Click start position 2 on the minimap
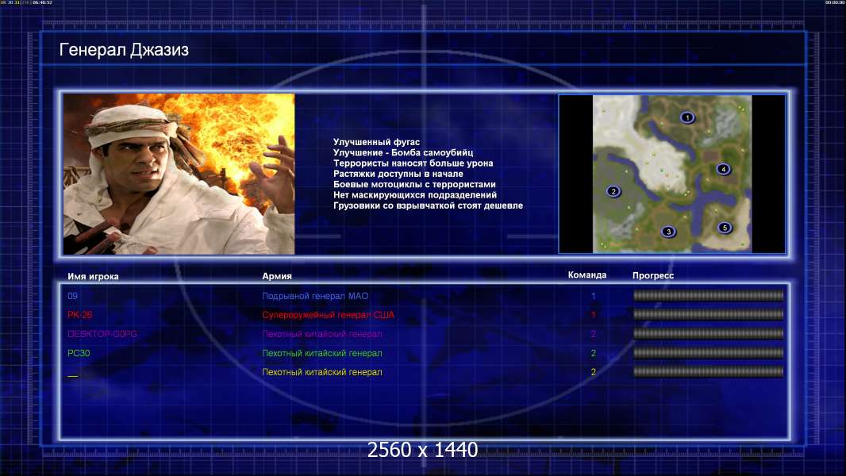Image resolution: width=846 pixels, height=476 pixels. [613, 191]
